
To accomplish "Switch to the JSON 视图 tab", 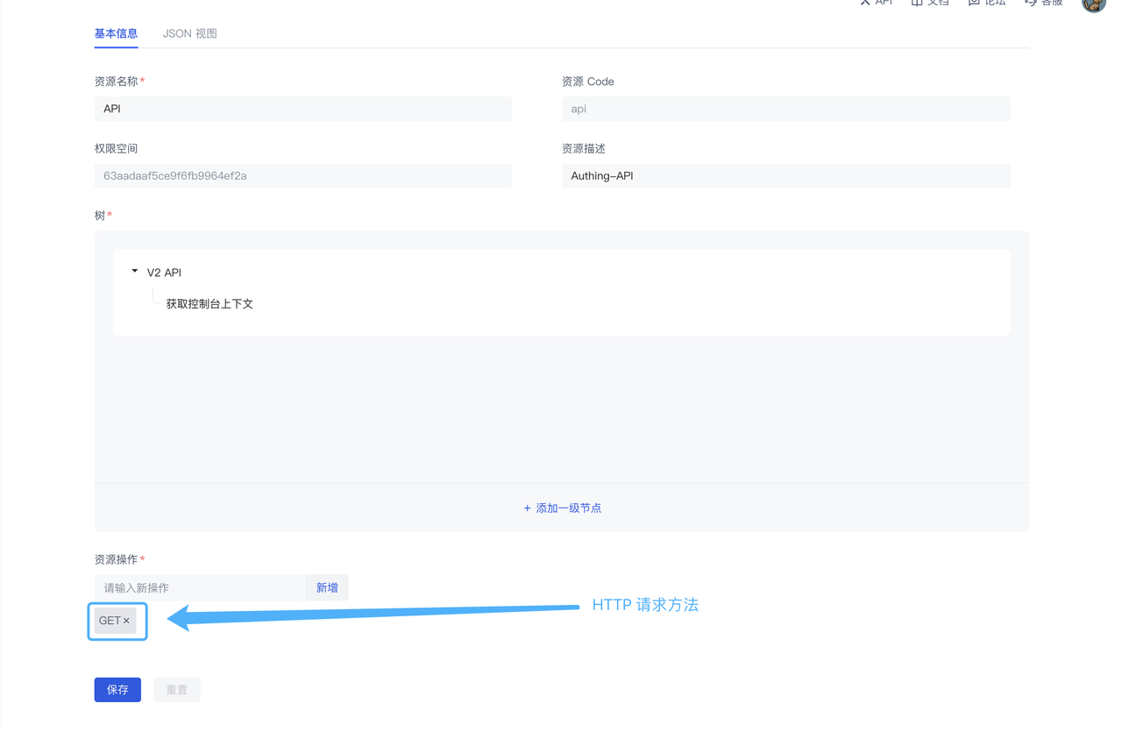I will tap(190, 32).
